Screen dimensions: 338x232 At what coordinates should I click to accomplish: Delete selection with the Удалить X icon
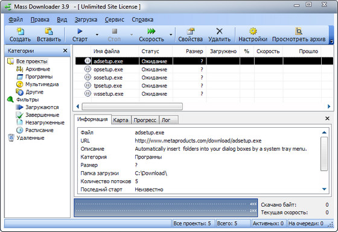[x=219, y=31]
